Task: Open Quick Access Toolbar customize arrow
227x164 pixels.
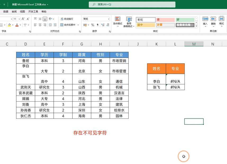Action: [x=4, y=4]
